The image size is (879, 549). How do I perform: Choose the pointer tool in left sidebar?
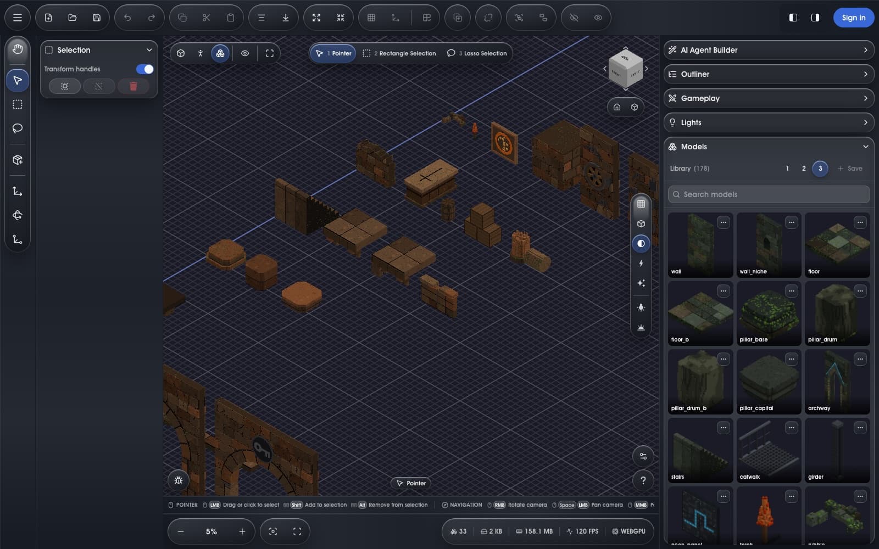(x=18, y=80)
